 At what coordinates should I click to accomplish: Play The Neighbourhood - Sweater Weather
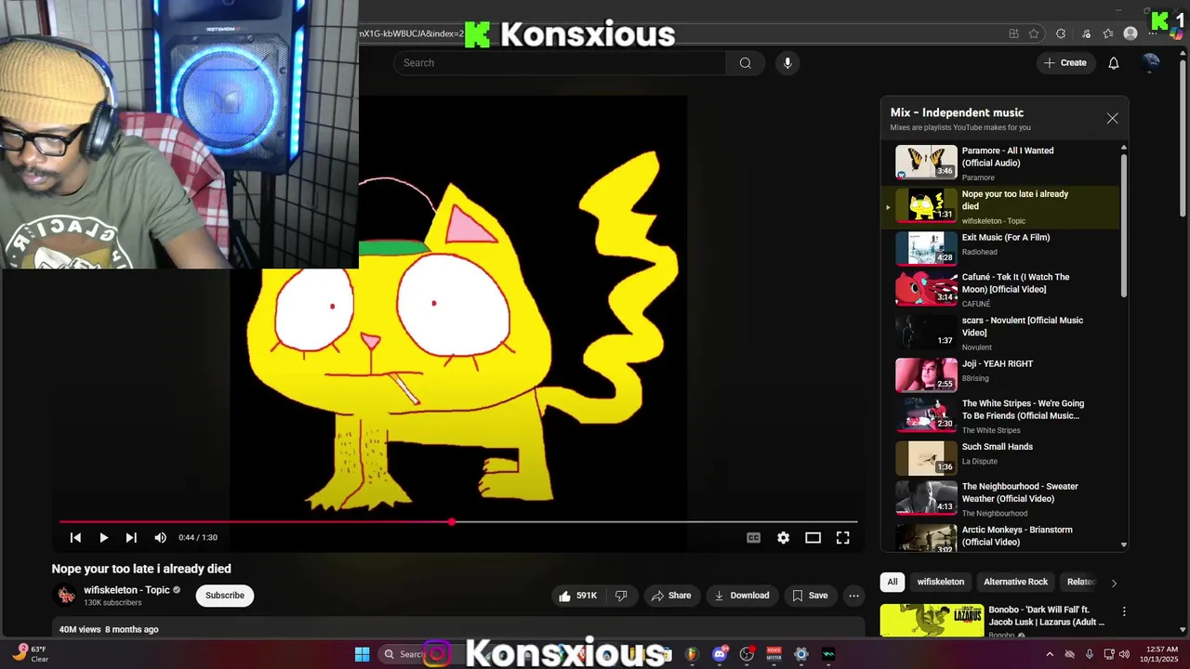tap(999, 498)
